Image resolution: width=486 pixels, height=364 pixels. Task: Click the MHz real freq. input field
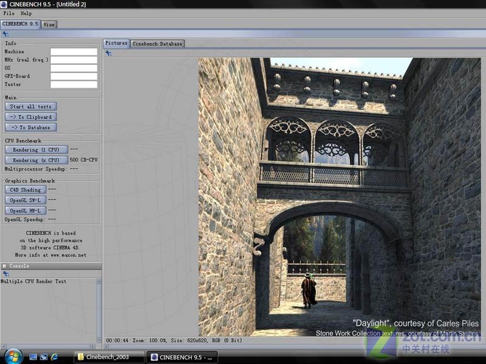coord(74,59)
